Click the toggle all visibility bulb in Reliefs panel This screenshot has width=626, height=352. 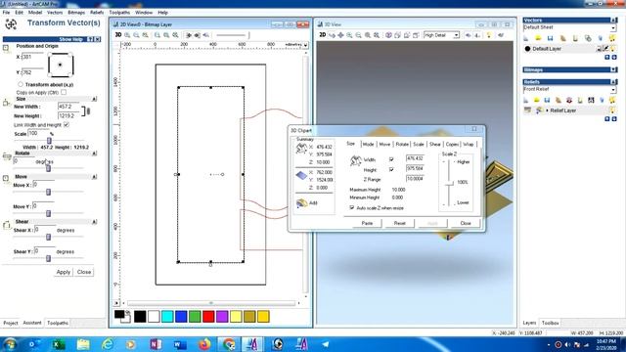612,100
